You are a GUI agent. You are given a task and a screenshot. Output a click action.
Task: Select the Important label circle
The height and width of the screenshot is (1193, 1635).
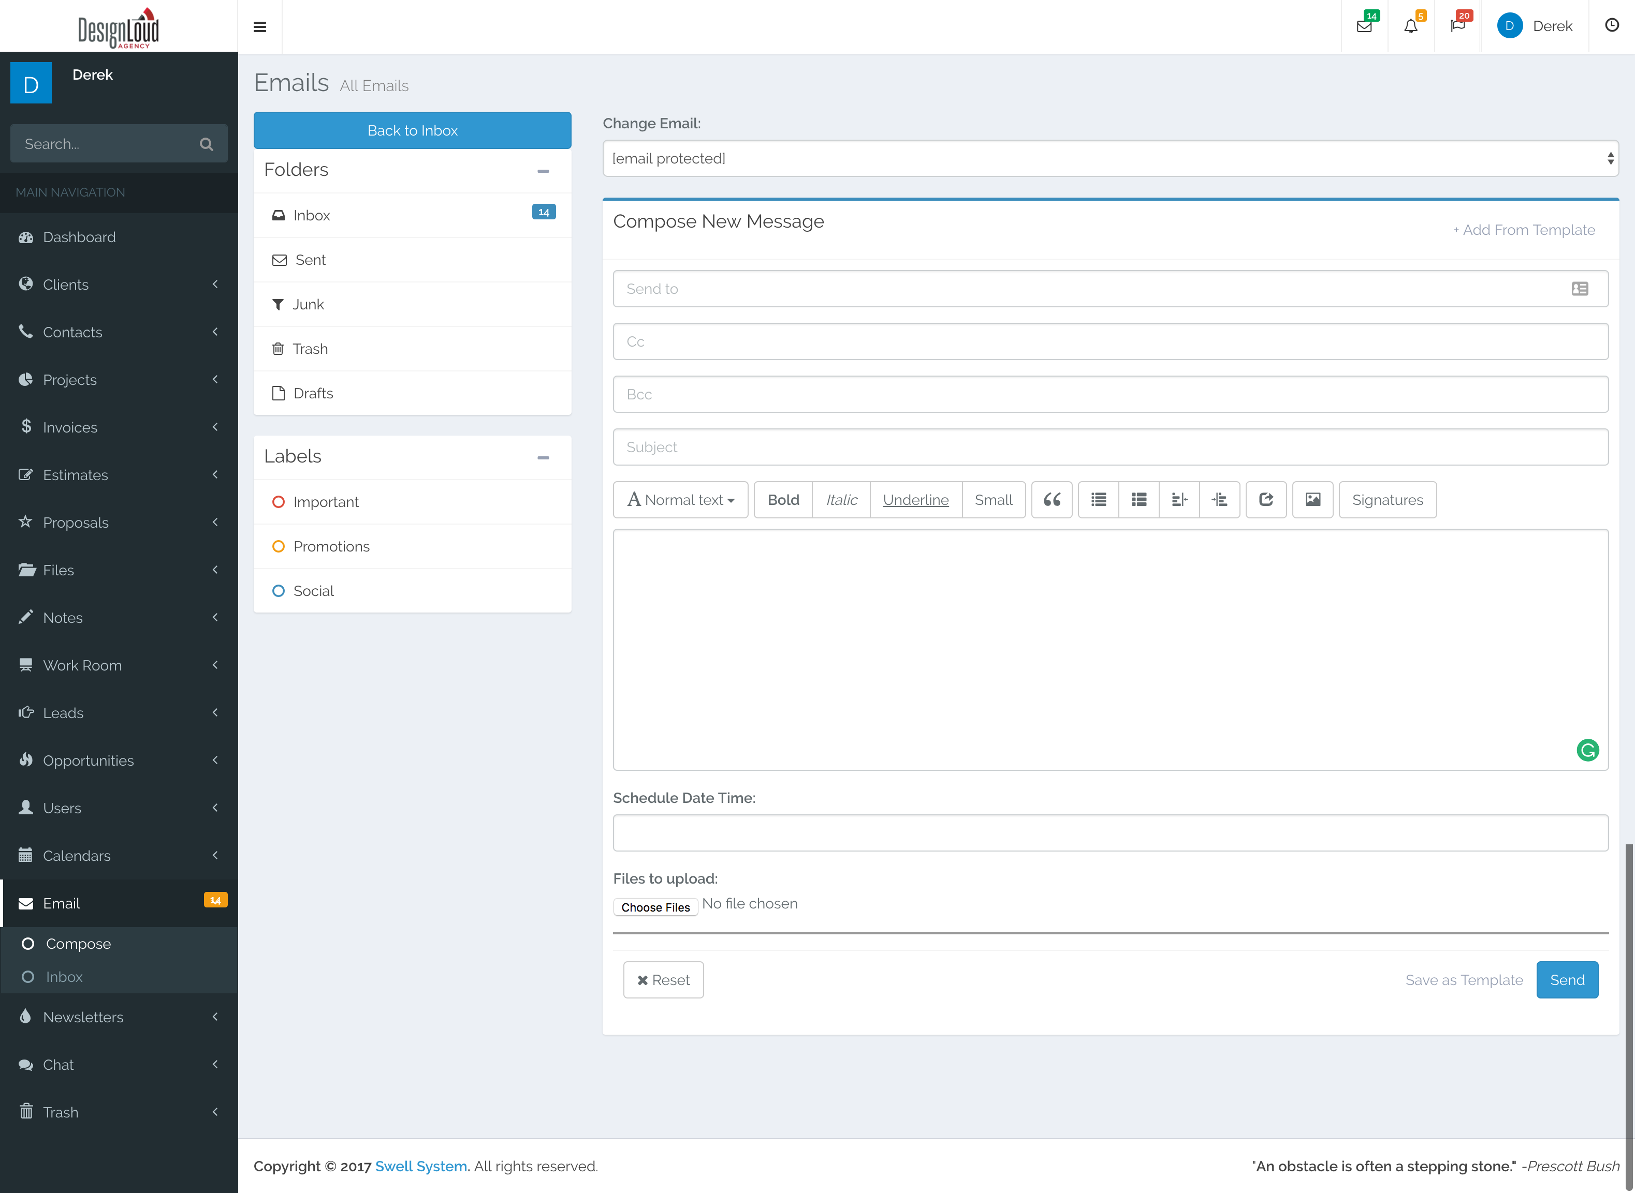click(x=278, y=502)
